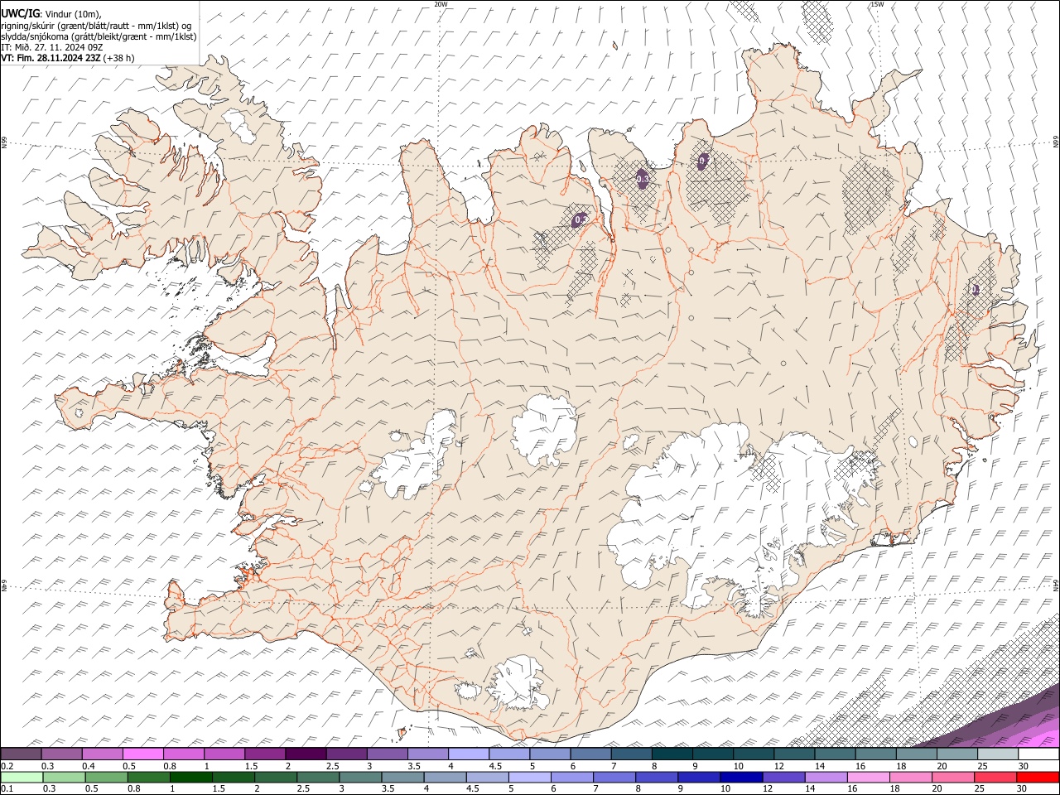Click the 'rigning/skúrir' legend description line

(x=96, y=25)
